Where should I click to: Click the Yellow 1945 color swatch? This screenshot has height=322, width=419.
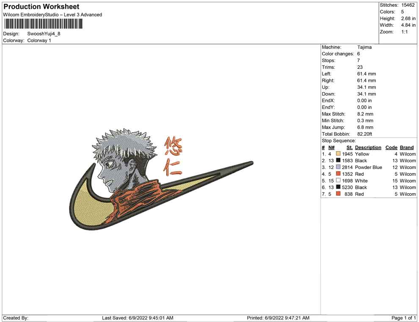pyautogui.click(x=338, y=154)
